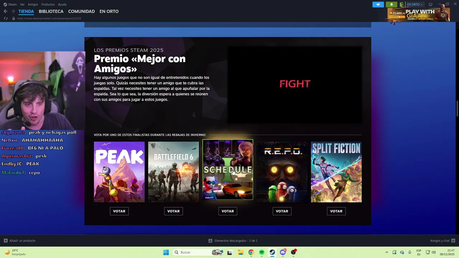Open File Explorer from the taskbar
Viewport: 459px width, 258px height.
click(x=240, y=252)
